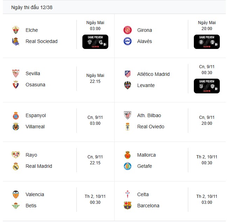Select the Celta team name
The width and height of the screenshot is (231, 222).
(x=143, y=194)
